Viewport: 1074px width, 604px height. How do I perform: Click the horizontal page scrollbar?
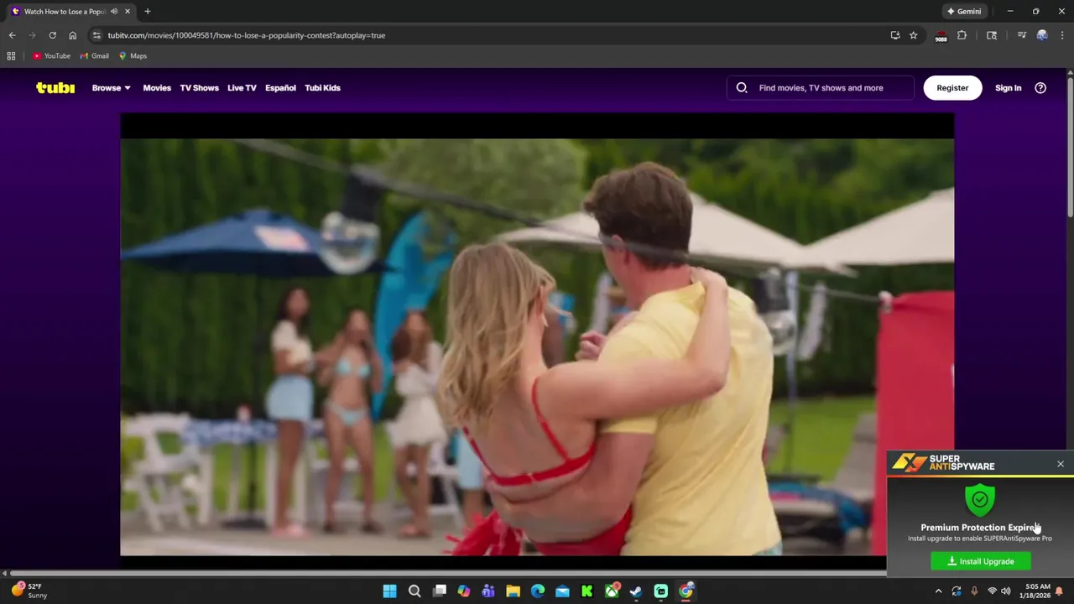pos(446,574)
